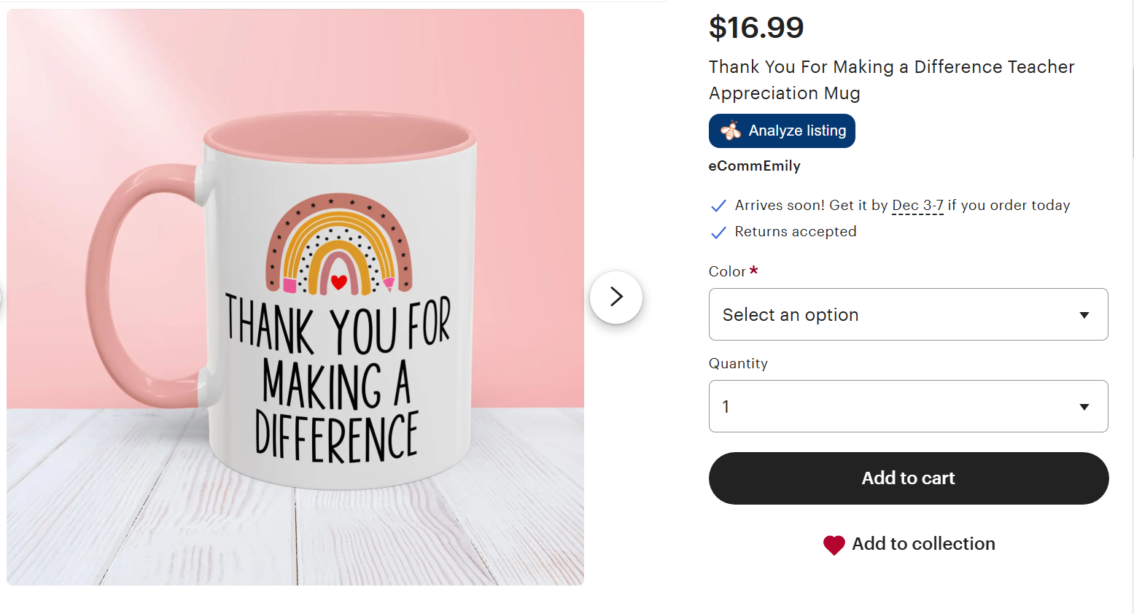Click the Dec 3-7 delivery estimate link
Image resolution: width=1134 pixels, height=614 pixels.
(x=917, y=206)
